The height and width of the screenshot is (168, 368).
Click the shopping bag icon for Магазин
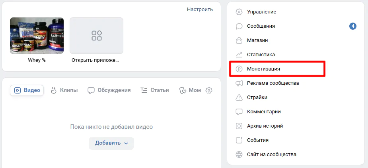[x=239, y=40]
